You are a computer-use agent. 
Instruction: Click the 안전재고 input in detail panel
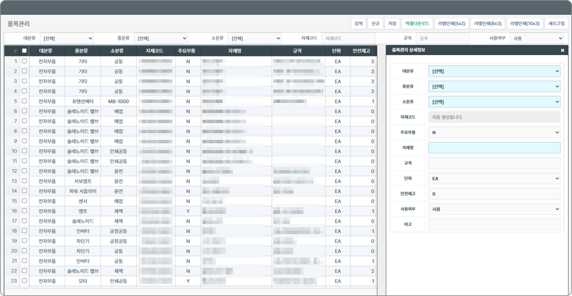click(495, 194)
